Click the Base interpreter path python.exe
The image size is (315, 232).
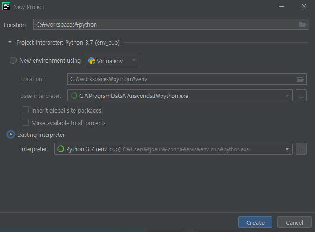pyautogui.click(x=134, y=96)
